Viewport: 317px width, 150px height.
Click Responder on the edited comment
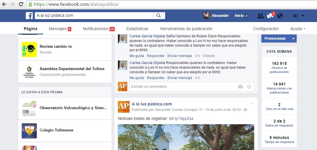point(156,56)
